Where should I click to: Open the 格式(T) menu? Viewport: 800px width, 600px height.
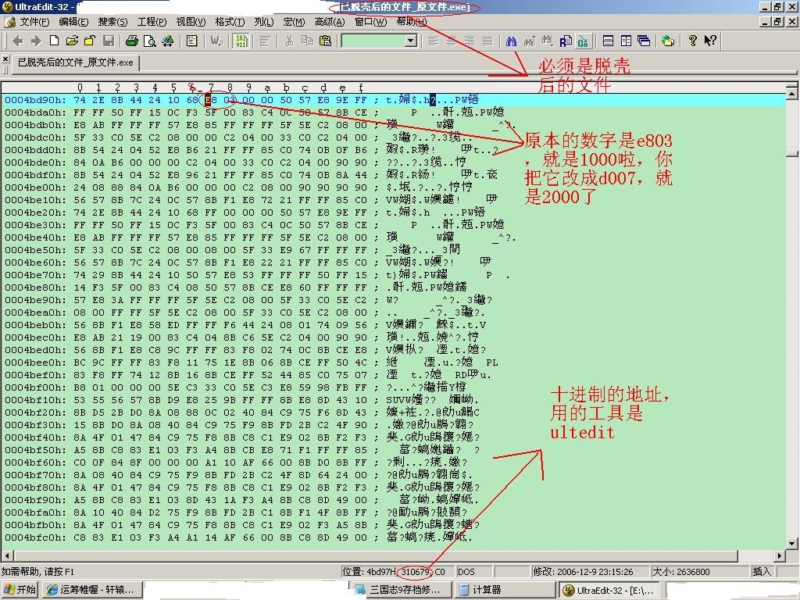coord(230,22)
